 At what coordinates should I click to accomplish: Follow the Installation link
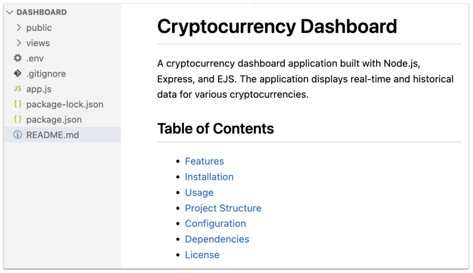point(209,177)
